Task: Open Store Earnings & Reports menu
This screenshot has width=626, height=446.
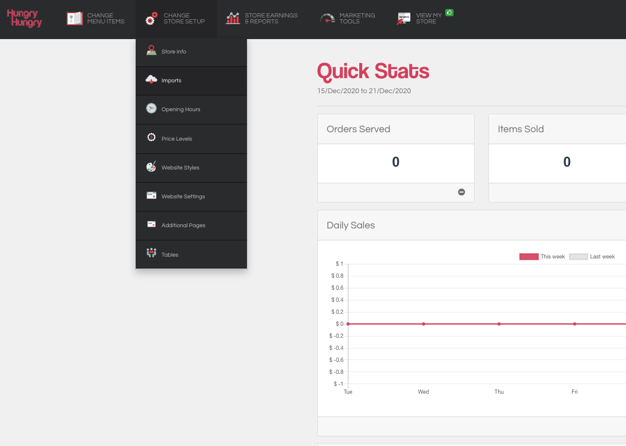Action: pyautogui.click(x=262, y=19)
